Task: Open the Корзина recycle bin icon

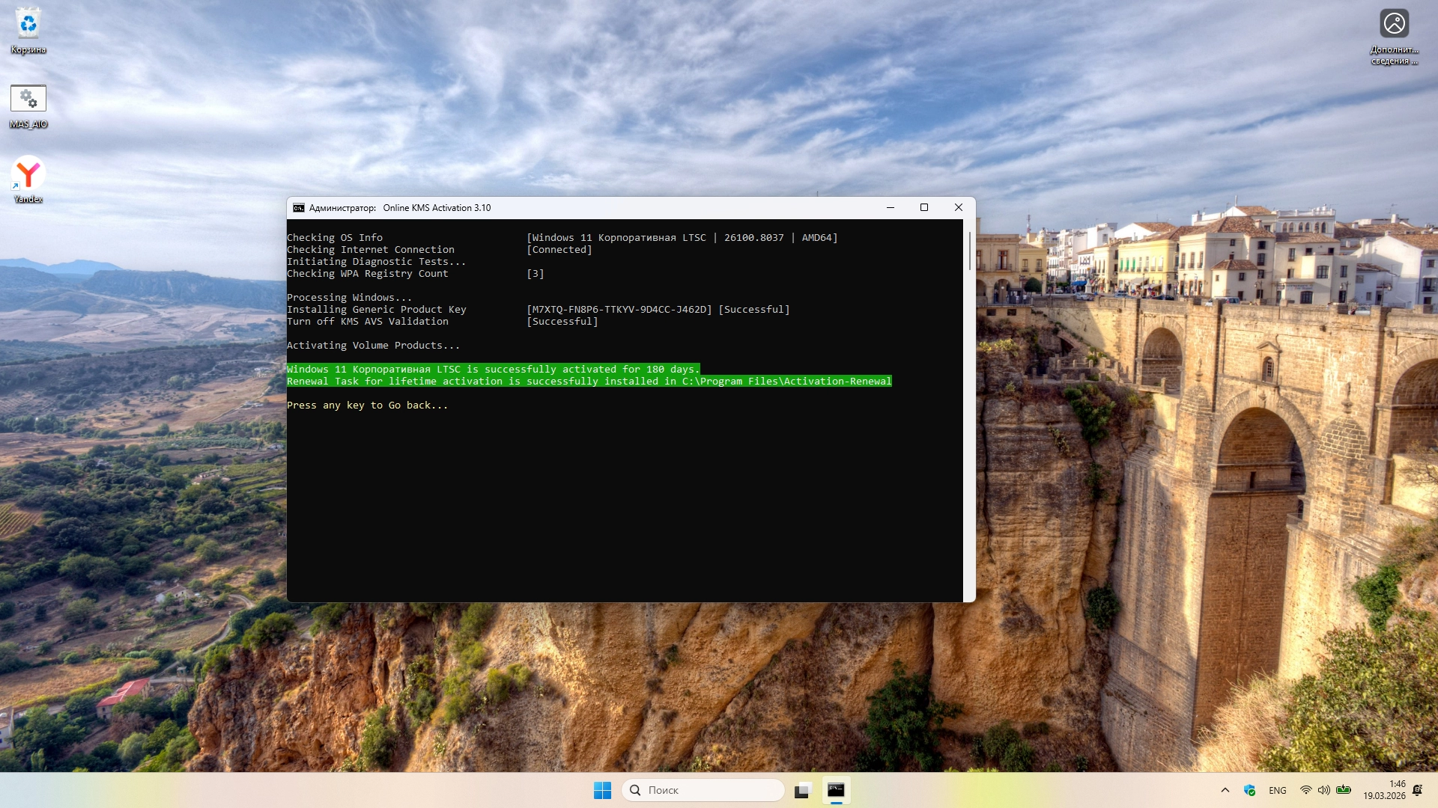Action: point(28,25)
